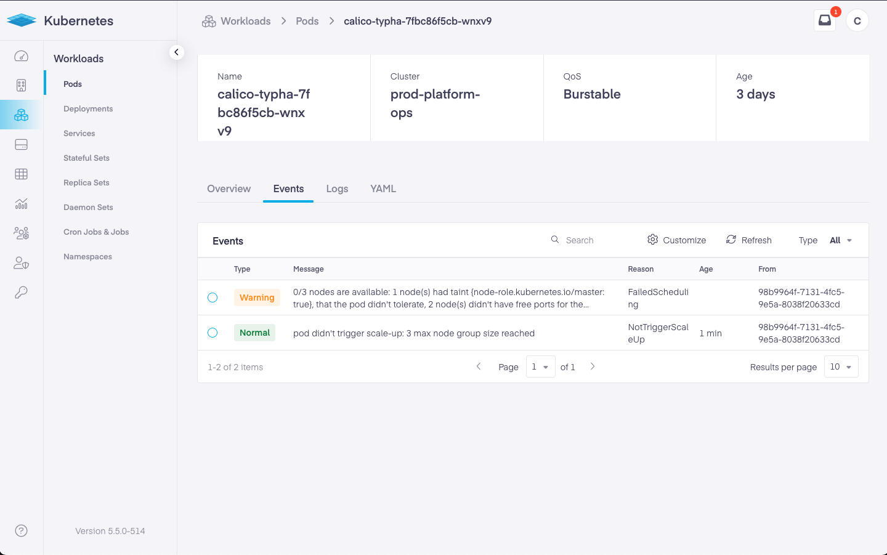Open the dashboard gauge icon in sidebar

point(21,56)
